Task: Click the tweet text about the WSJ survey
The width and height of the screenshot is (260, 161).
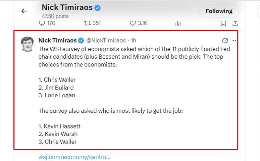Action: pos(134,56)
